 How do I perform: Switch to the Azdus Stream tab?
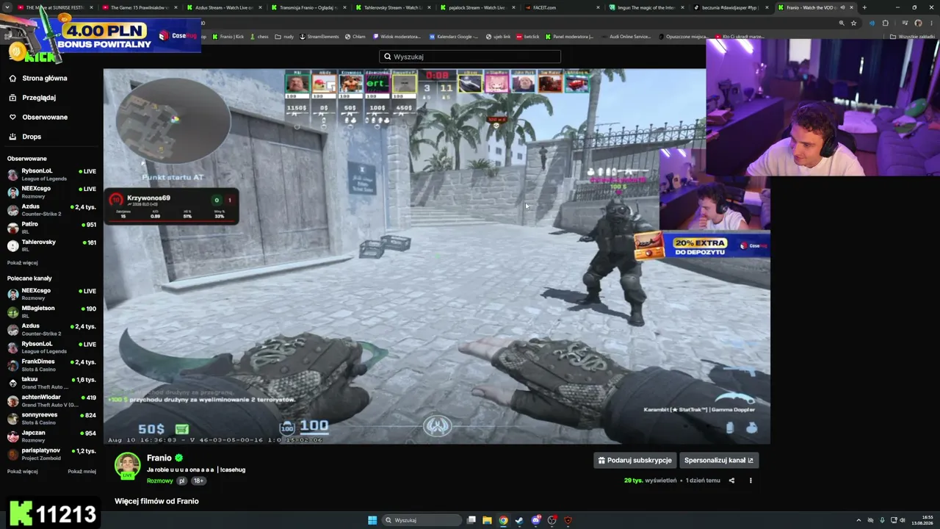point(224,7)
